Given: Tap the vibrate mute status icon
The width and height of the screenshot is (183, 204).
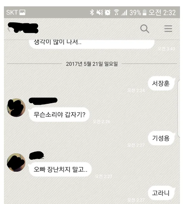Looking at the screenshot, I should 100,12.
